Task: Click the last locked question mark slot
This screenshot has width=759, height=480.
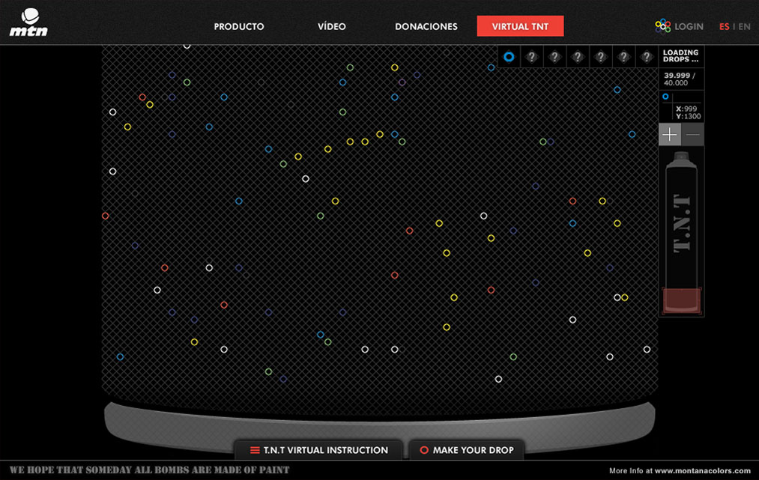Action: point(646,56)
